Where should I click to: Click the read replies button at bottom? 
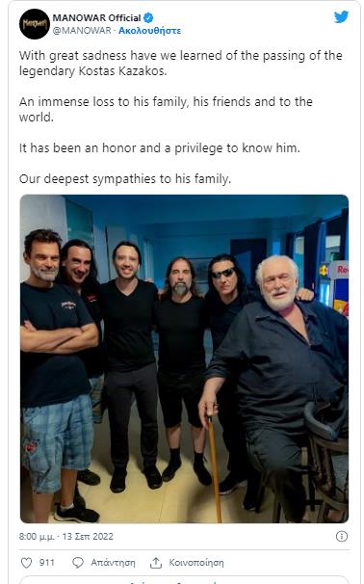(184, 580)
